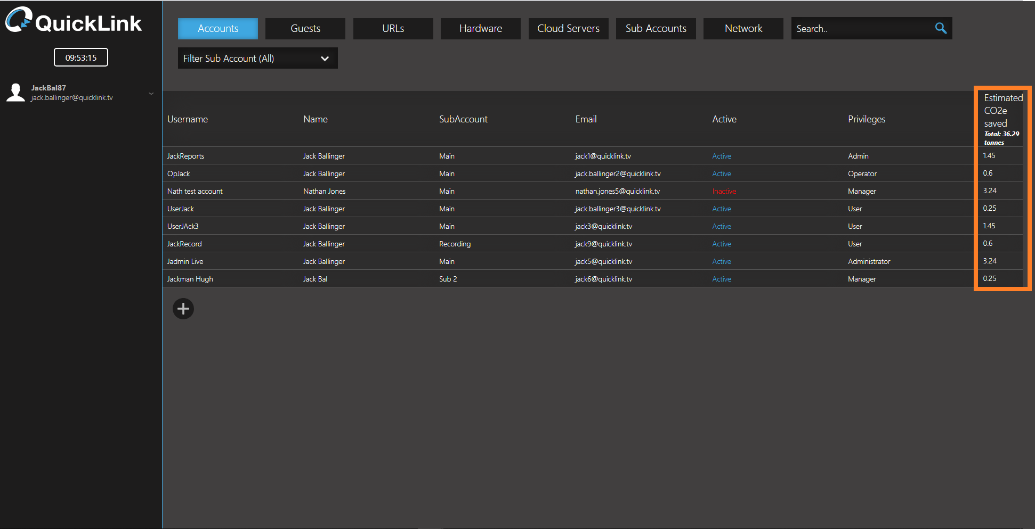1035x529 pixels.
Task: Toggle Inactive status for Nath test account
Action: pos(724,191)
